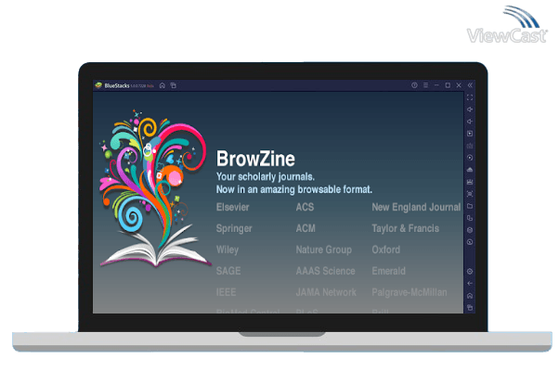
Task: Click the dimmed game controls icon in sidebar
Action: pos(470,146)
